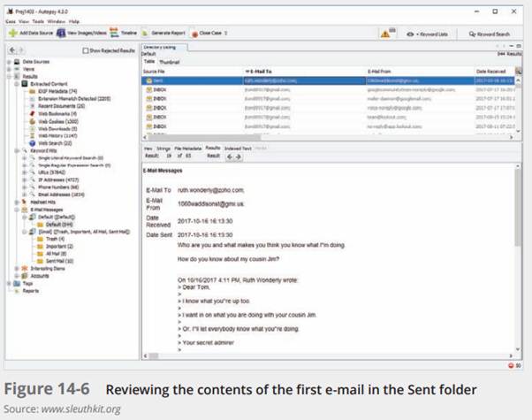Image resolution: width=532 pixels, height=420 pixels.
Task: Sort by the E-Mail To column header
Action: (x=304, y=72)
